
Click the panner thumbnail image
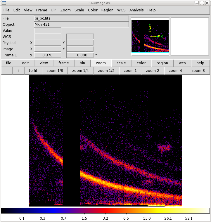pyautogui.click(x=150, y=36)
